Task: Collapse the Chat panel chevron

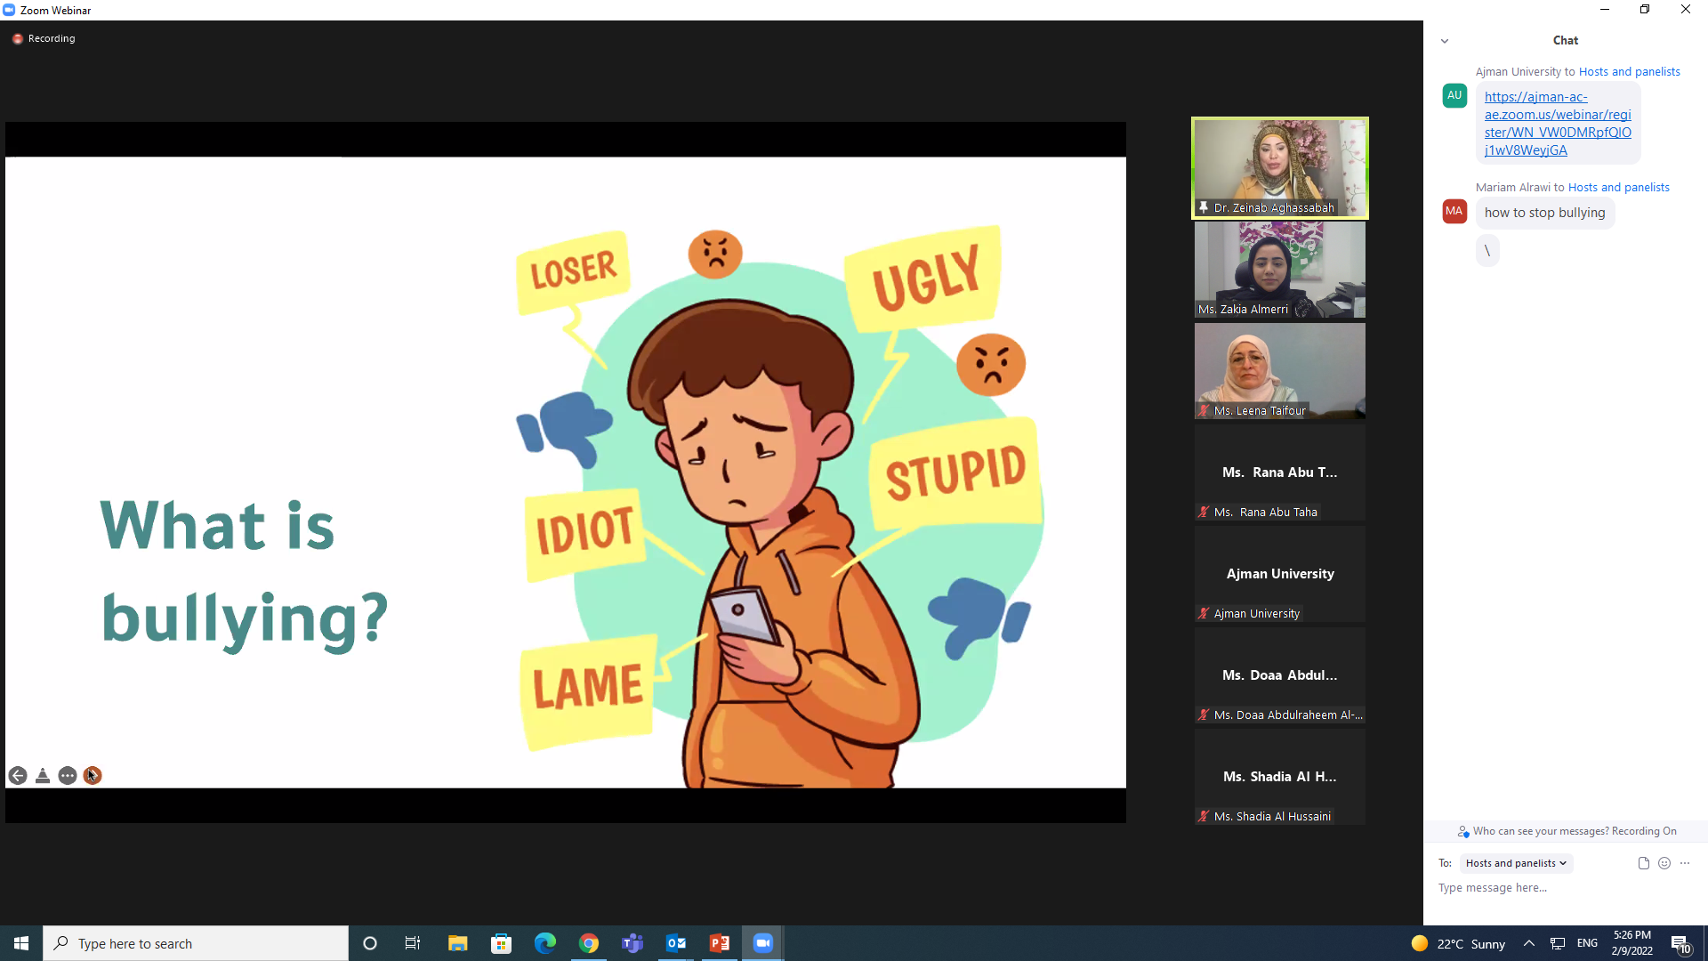Action: point(1445,41)
